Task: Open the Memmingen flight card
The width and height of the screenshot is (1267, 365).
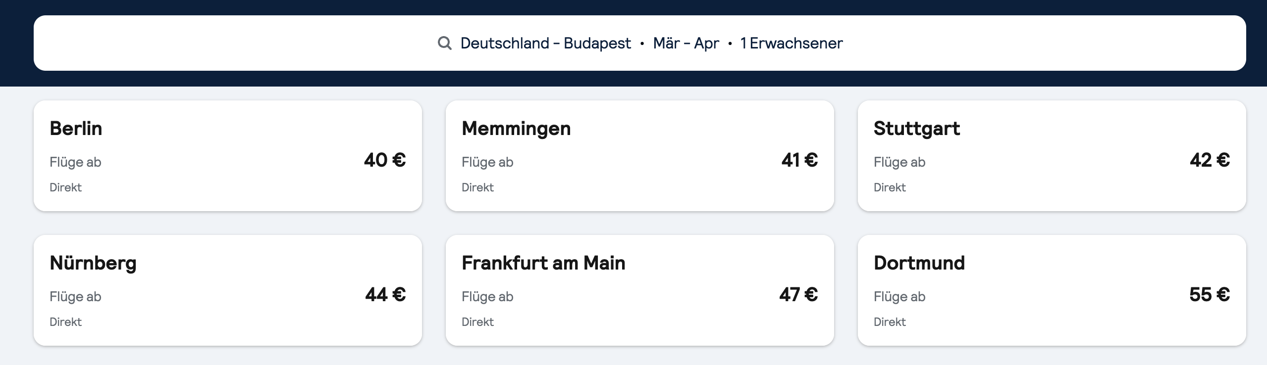Action: 639,156
